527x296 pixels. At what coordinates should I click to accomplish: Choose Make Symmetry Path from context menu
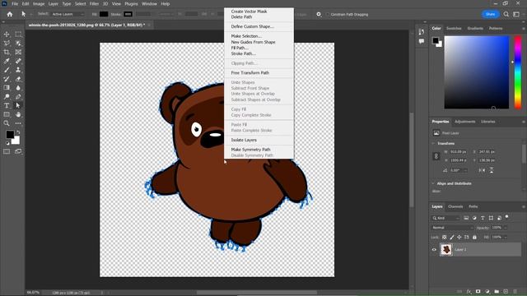[x=250, y=150]
